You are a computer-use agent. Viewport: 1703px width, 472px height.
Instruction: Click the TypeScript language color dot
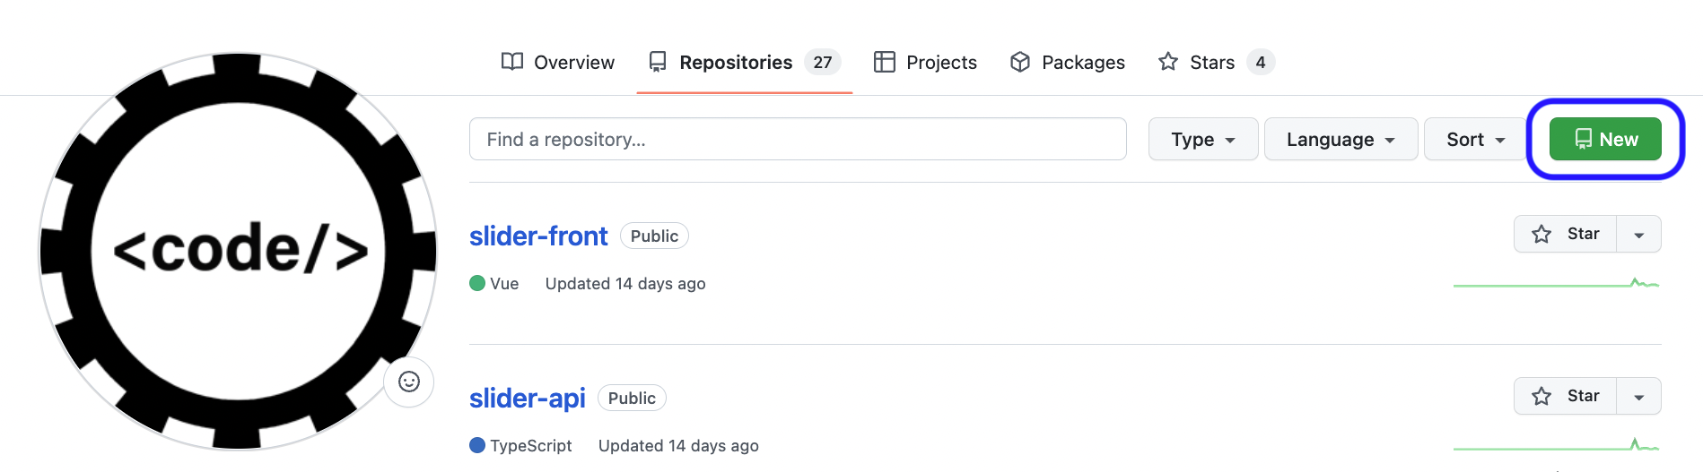pyautogui.click(x=477, y=446)
